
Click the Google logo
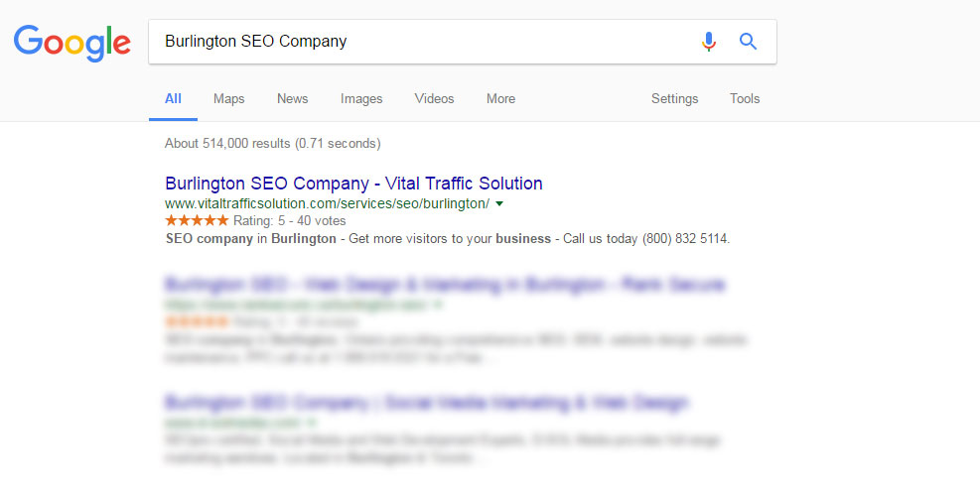point(71,43)
